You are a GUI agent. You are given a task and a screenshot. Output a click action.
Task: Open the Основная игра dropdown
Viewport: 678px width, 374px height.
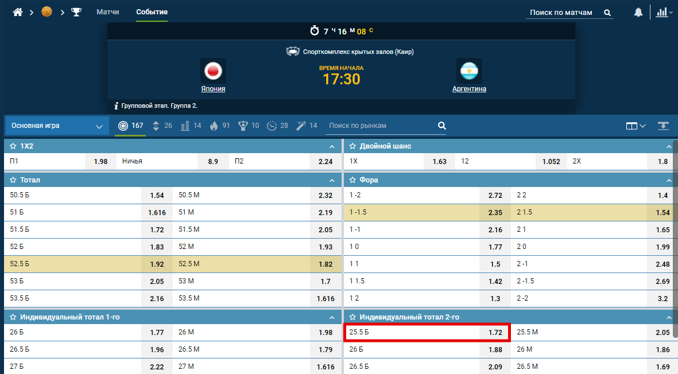(57, 126)
